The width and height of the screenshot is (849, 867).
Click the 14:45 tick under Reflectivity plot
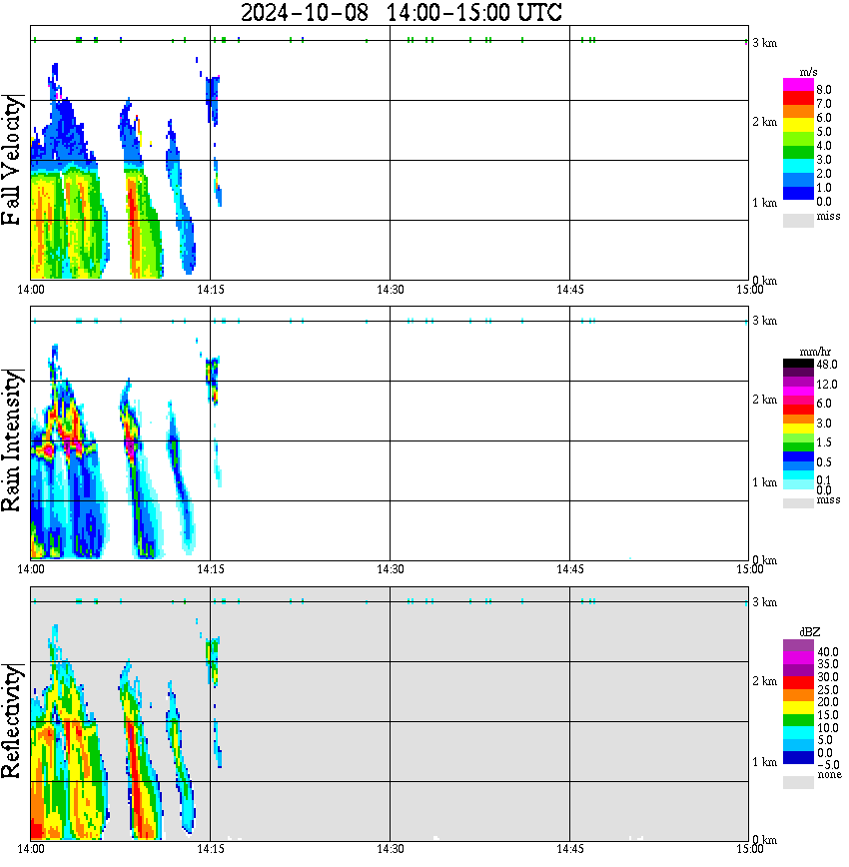click(569, 849)
